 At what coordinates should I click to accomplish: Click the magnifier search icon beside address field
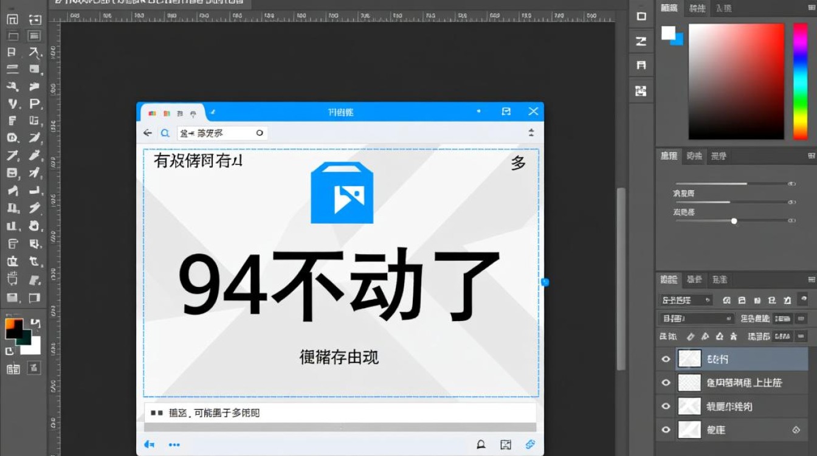tap(165, 133)
